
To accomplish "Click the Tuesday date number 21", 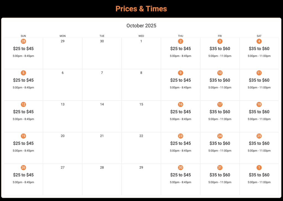I will [102, 136].
